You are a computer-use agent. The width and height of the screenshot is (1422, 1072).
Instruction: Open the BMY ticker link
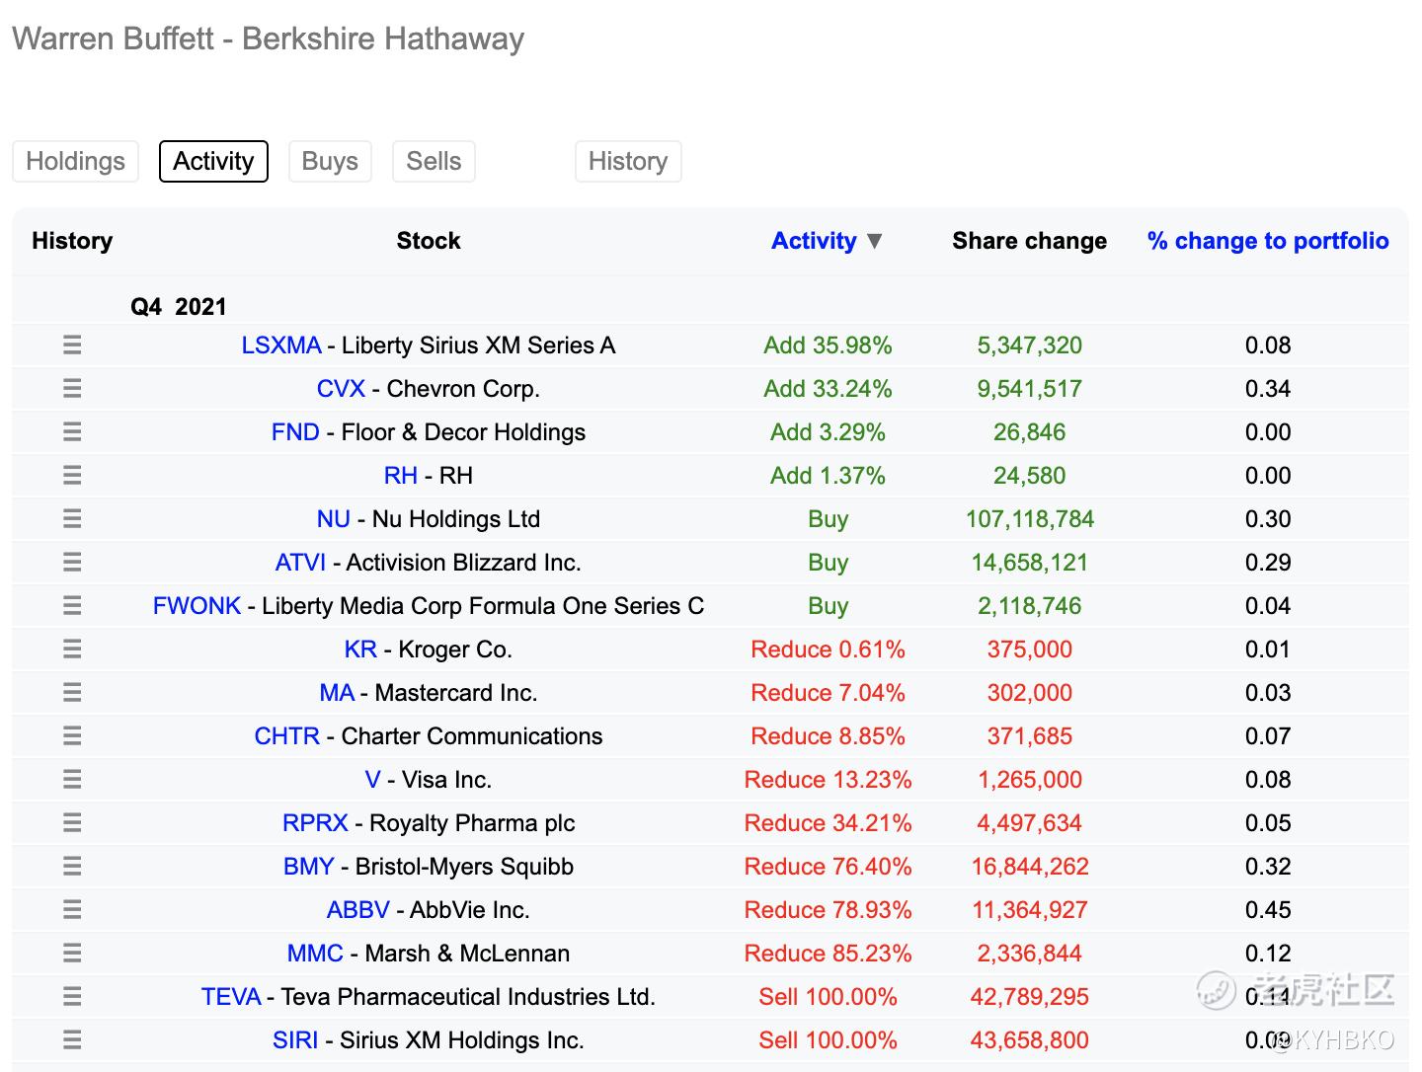(308, 867)
